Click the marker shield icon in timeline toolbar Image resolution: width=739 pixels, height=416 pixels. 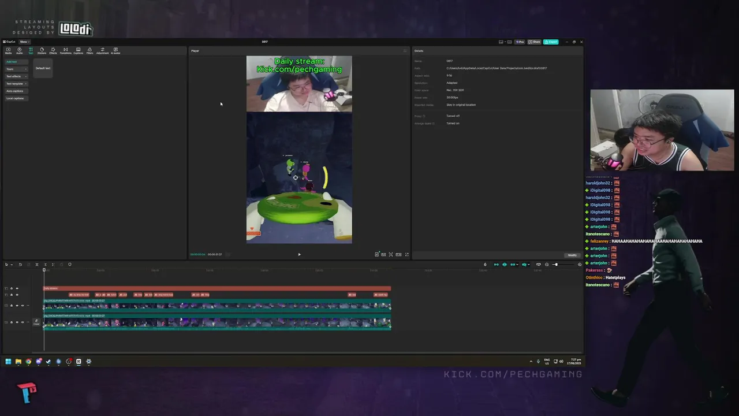(70, 265)
